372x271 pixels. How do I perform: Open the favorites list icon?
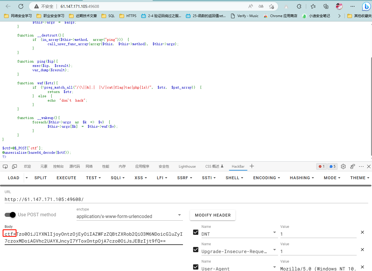tap(313, 6)
